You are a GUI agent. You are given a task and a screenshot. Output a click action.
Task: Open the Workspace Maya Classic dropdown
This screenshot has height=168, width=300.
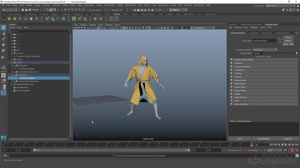[280, 6]
